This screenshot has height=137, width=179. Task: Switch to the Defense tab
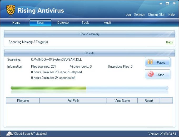click(63, 23)
